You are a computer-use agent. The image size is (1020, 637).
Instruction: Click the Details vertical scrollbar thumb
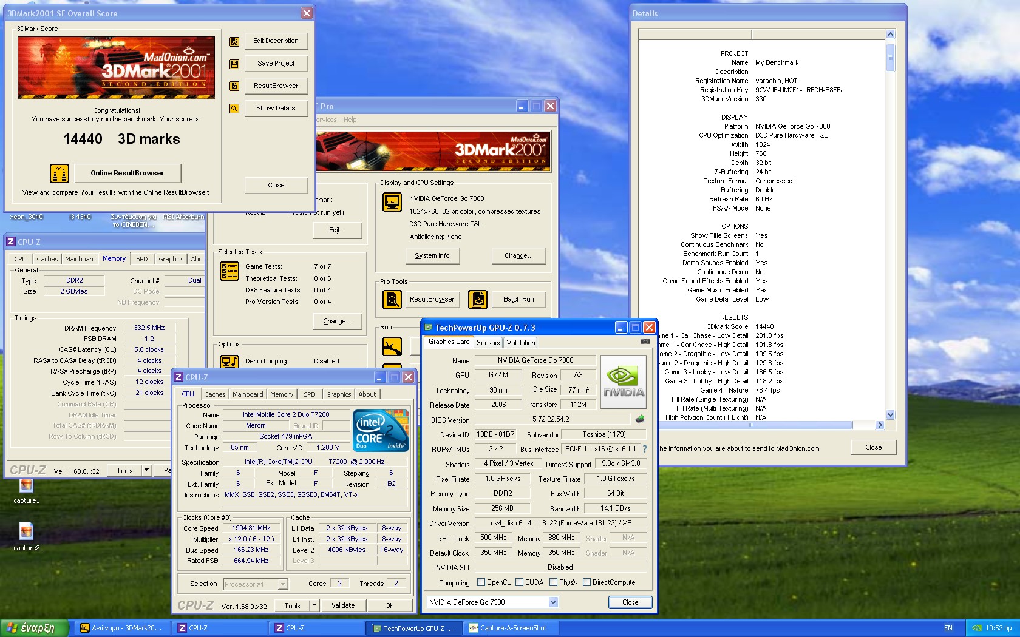click(x=890, y=58)
